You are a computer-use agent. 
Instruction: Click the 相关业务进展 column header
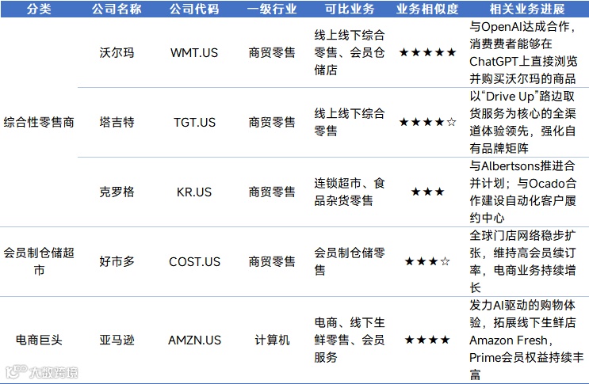point(527,9)
